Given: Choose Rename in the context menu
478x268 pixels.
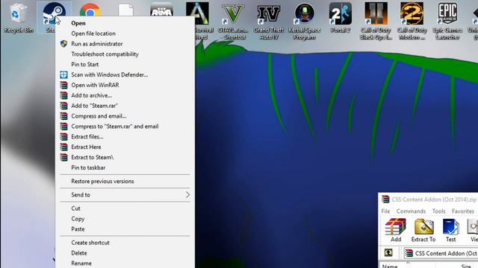Looking at the screenshot, I should pos(125,263).
